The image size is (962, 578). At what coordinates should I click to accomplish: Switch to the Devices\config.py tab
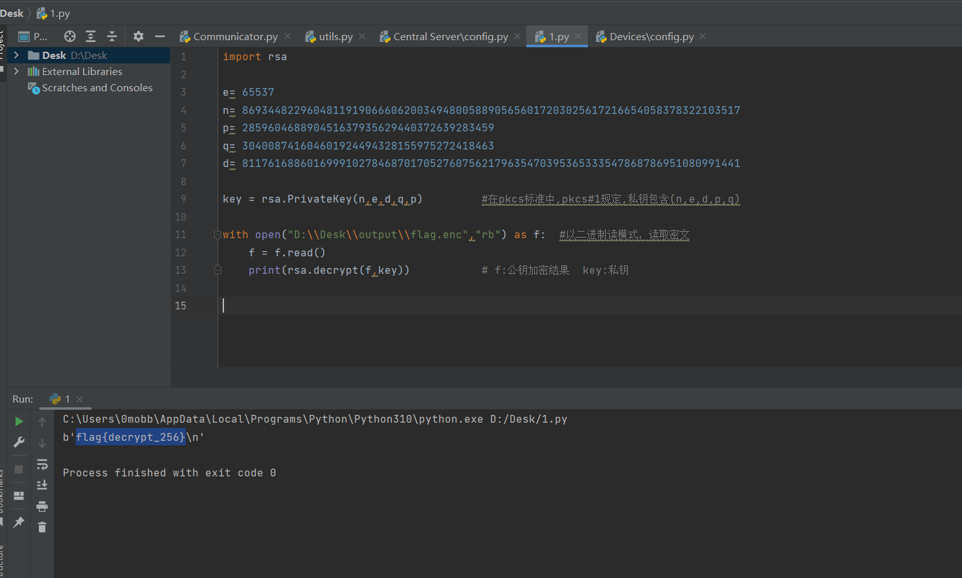[x=651, y=37]
